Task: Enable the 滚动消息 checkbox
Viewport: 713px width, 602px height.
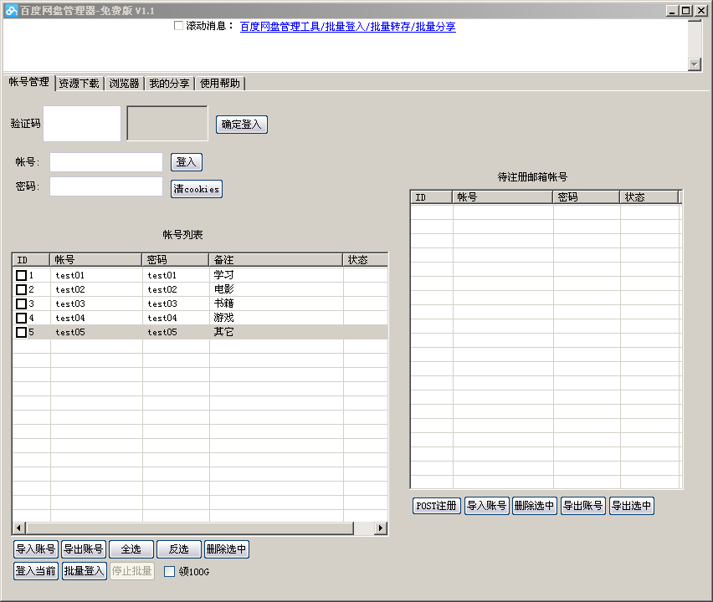Action: pos(179,26)
